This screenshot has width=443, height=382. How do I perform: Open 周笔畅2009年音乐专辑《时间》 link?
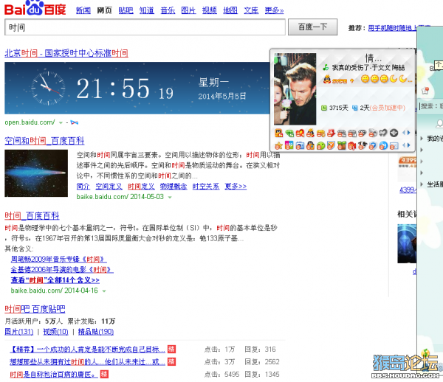point(59,259)
